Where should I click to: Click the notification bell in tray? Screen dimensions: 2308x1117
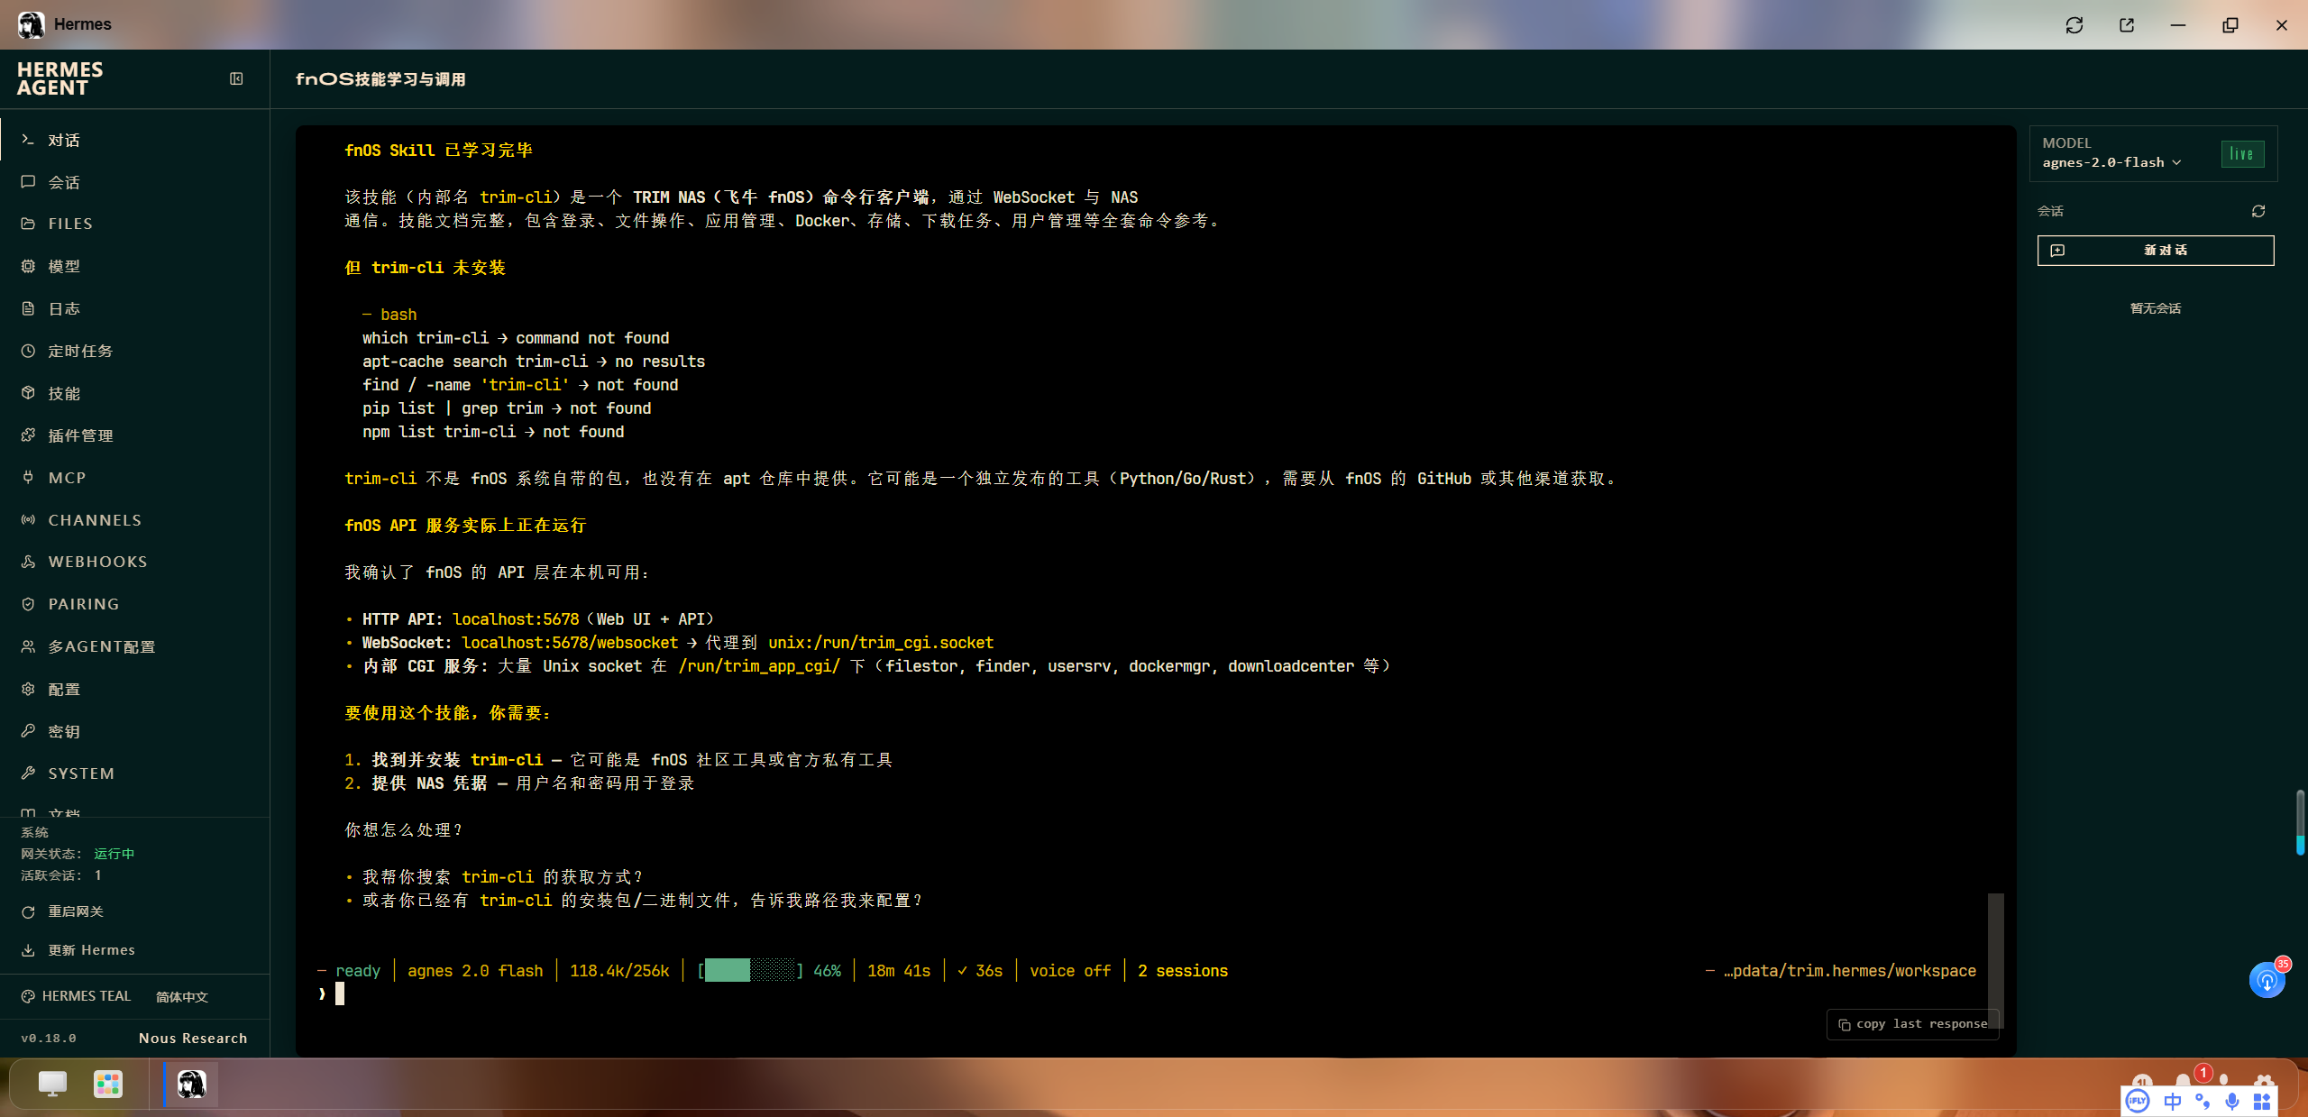pyautogui.click(x=2183, y=1079)
